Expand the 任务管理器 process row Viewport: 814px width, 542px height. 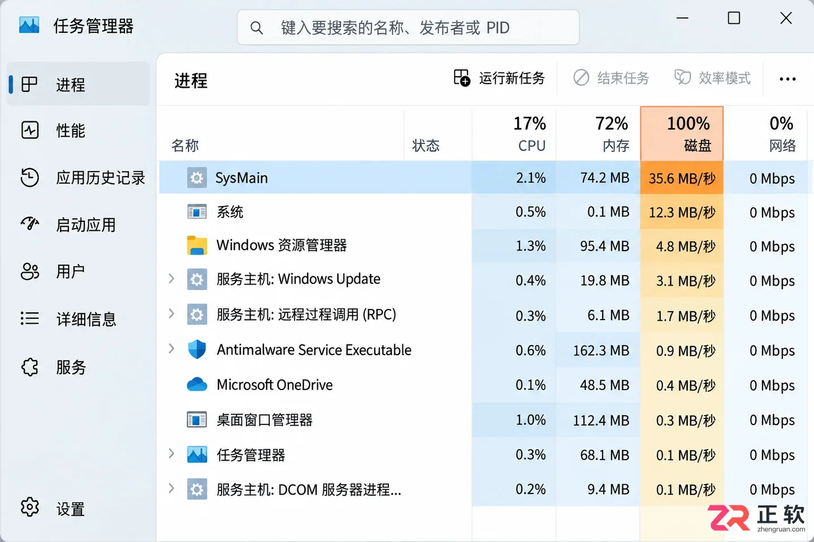click(171, 453)
